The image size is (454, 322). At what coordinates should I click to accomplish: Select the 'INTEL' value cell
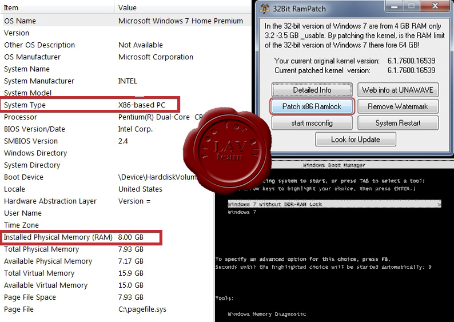point(128,81)
